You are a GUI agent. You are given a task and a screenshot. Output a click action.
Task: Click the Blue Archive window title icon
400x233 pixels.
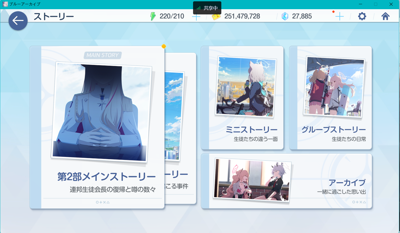pyautogui.click(x=5, y=4)
